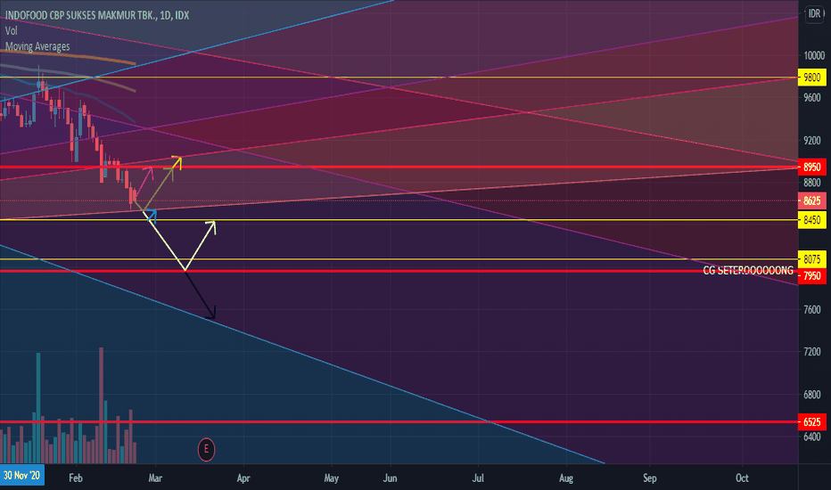Click the Jul label on time axis

pos(478,478)
